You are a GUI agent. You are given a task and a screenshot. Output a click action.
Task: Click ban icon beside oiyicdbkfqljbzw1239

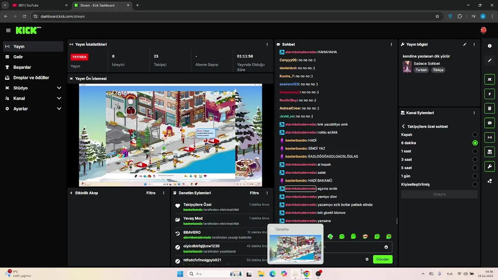coord(177,247)
